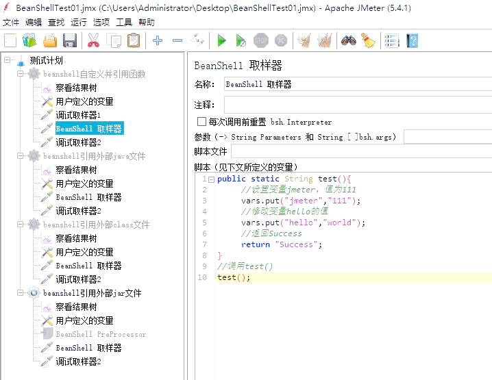This screenshot has width=492, height=380.
Task: Open the 工具 menu
Action: (124, 23)
